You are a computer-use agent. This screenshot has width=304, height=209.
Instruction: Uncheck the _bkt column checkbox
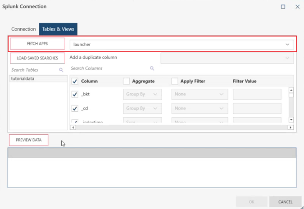tap(75, 95)
